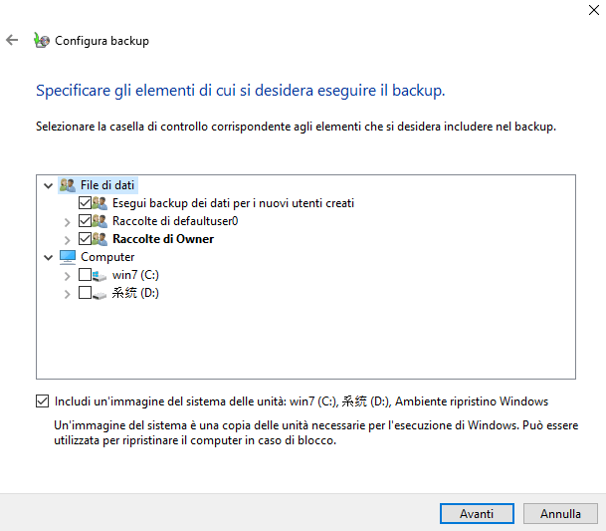
Task: Uncheck the Raccolte di defaultuser0 checkbox
Action: pyautogui.click(x=85, y=221)
